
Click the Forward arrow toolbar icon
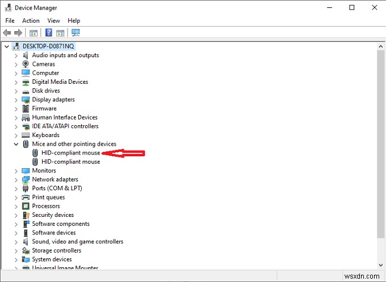coord(18,33)
